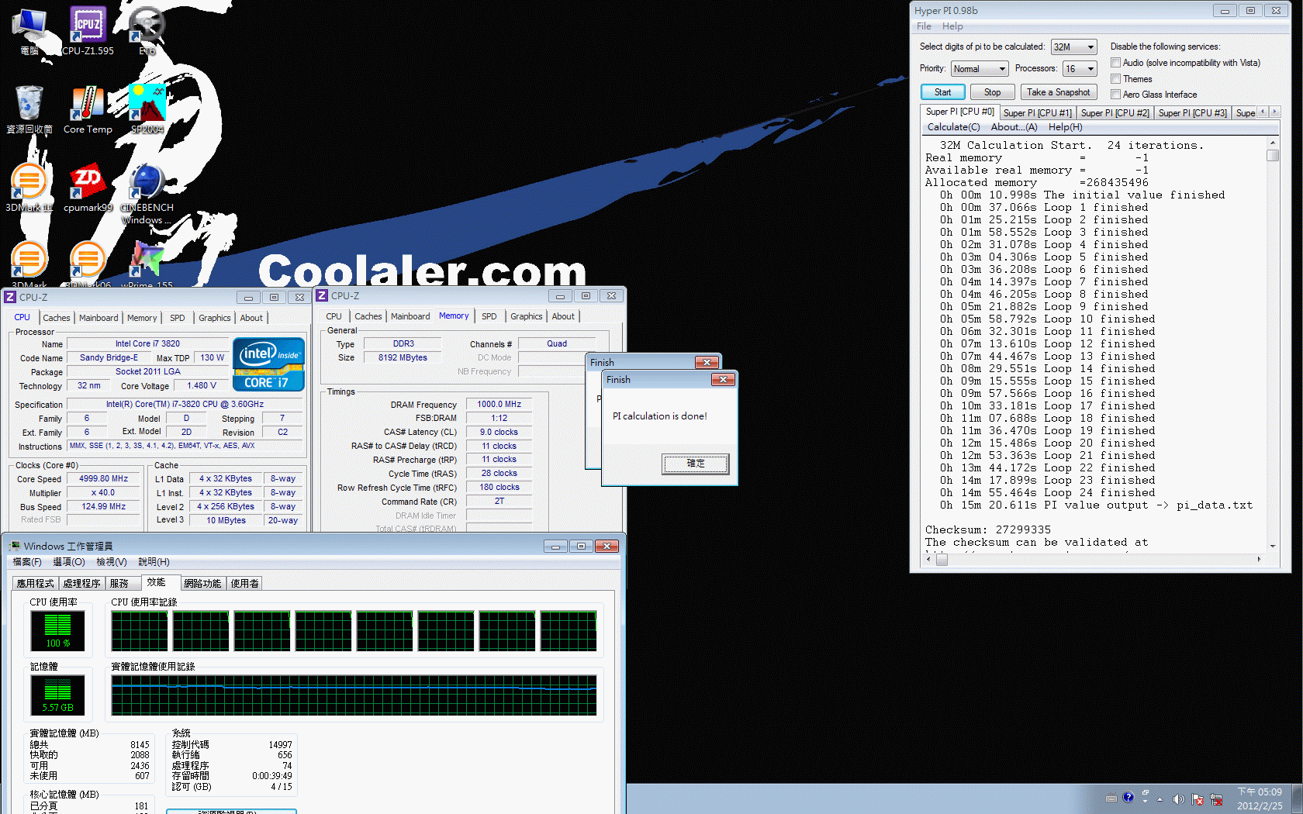
Task: Toggle the Themes checkbox in Hyper PI
Action: tap(1115, 79)
